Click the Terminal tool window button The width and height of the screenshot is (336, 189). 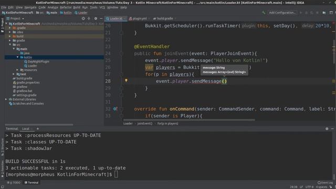[31, 183]
